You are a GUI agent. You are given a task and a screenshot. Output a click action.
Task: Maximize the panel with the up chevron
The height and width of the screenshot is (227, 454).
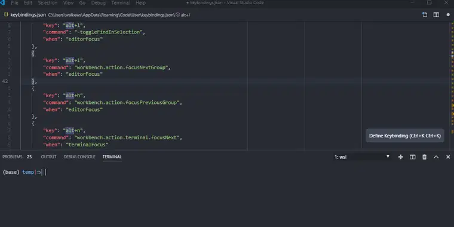436,157
